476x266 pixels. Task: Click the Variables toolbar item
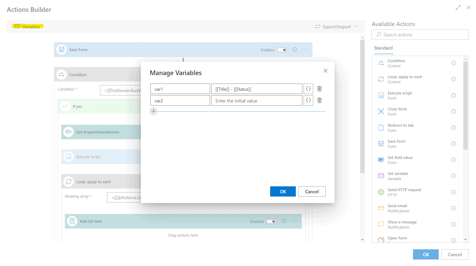(x=28, y=26)
